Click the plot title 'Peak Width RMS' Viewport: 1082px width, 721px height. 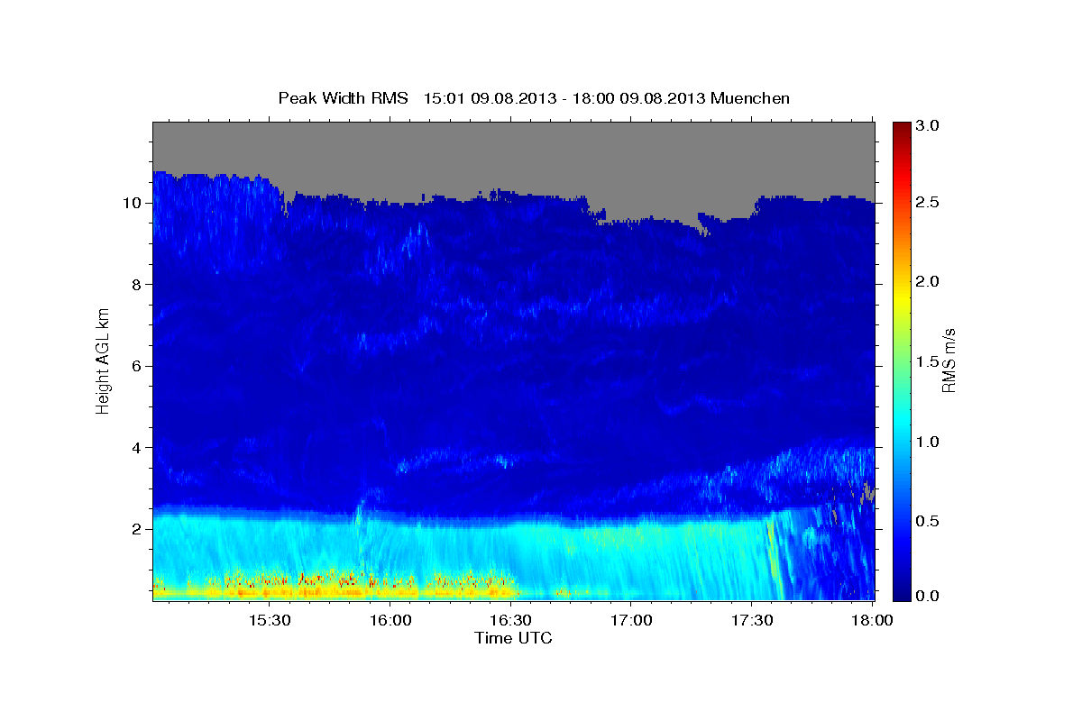tap(344, 98)
